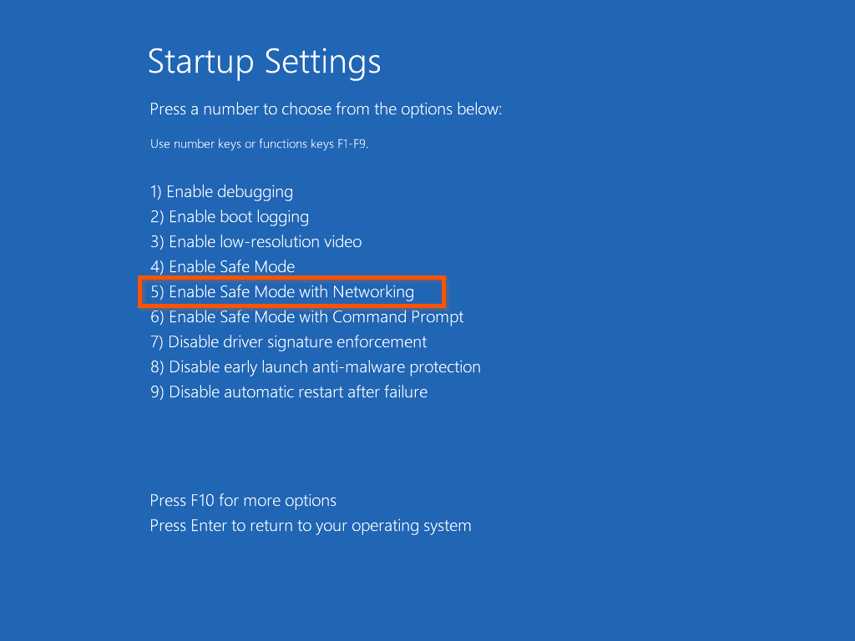Click the Startup Settings title

click(x=264, y=63)
